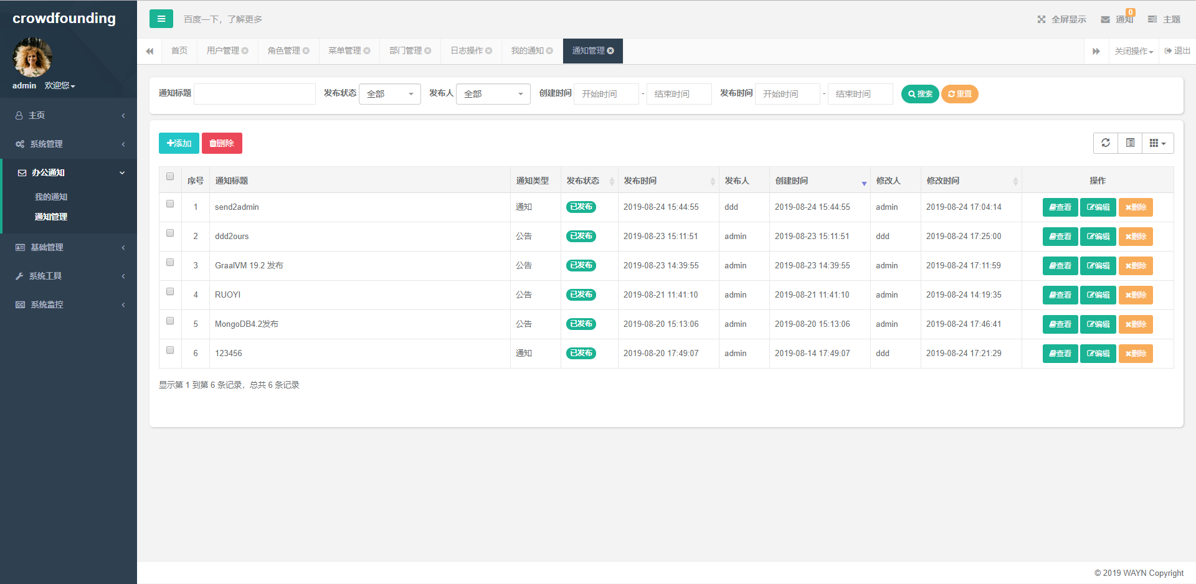Tick the checkbox for row ddd2ours
Screen dimensions: 1196x584
170,233
